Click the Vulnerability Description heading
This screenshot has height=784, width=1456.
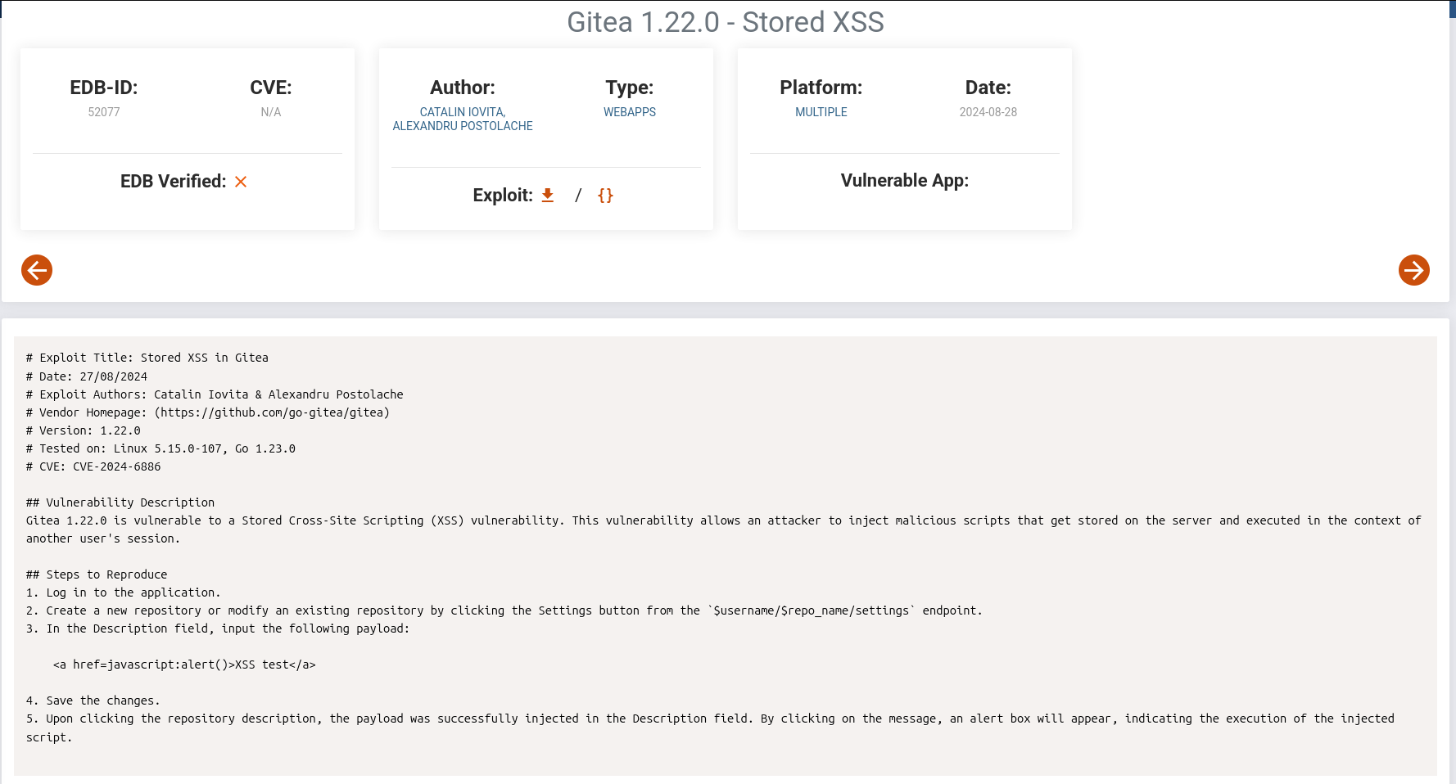(x=120, y=502)
